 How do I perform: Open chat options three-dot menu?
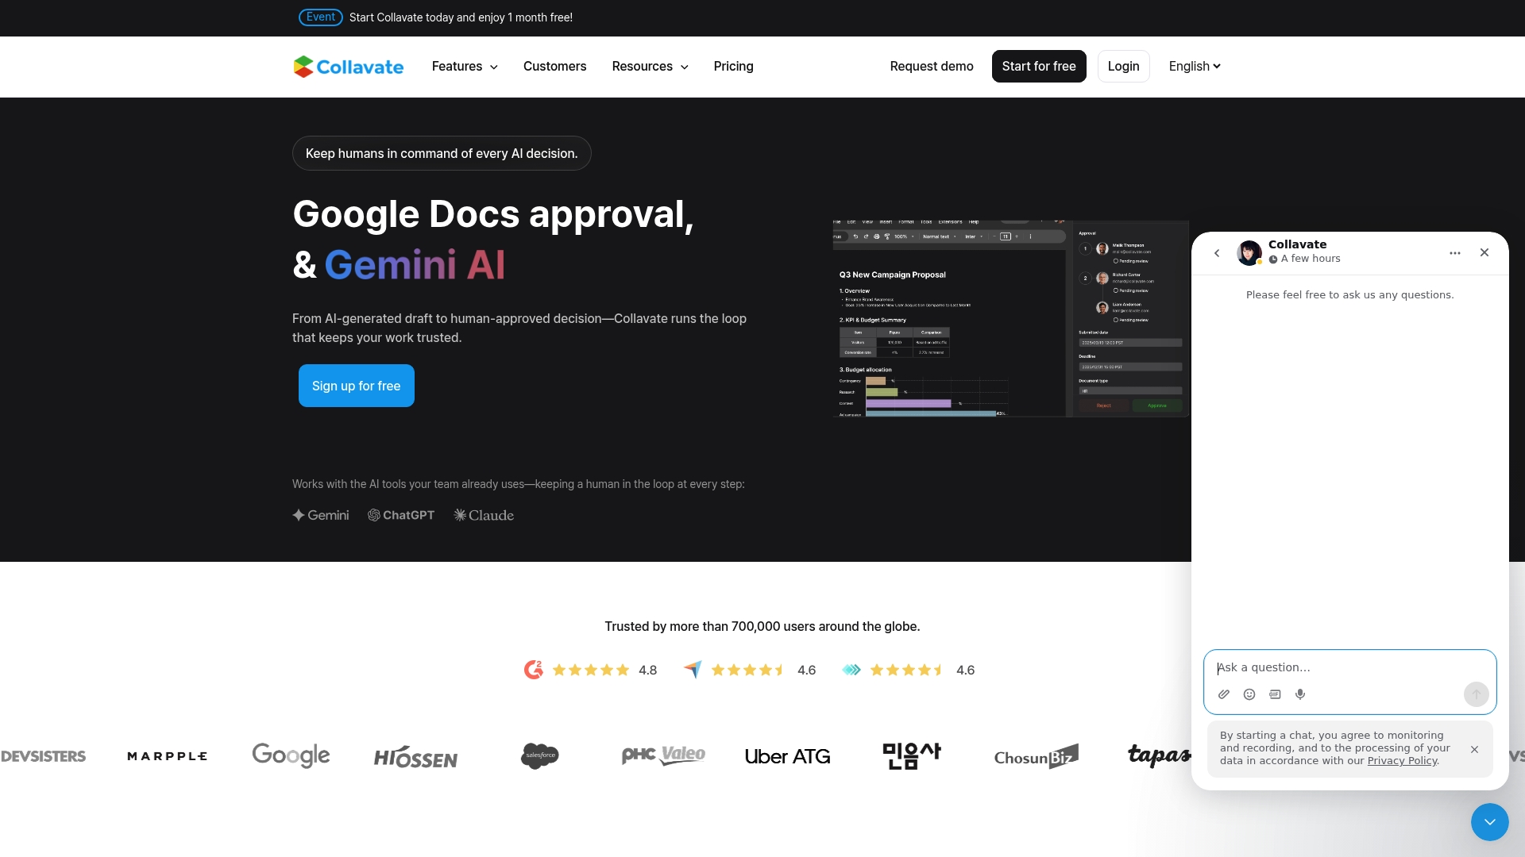point(1455,253)
